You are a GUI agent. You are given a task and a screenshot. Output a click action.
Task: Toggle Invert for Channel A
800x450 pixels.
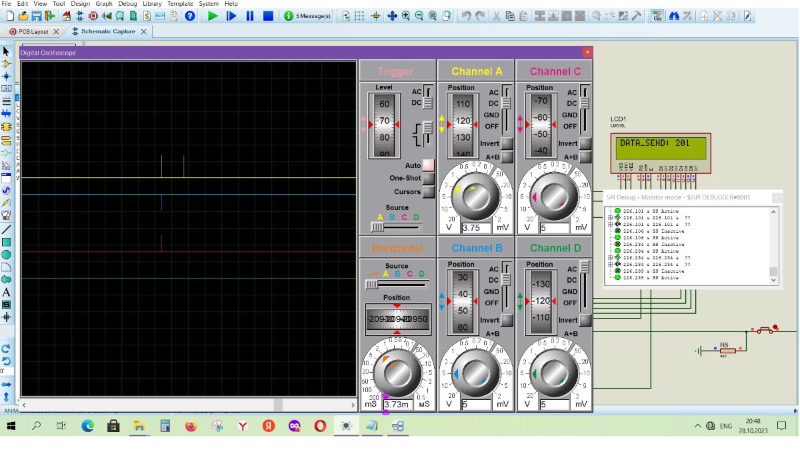tap(507, 143)
